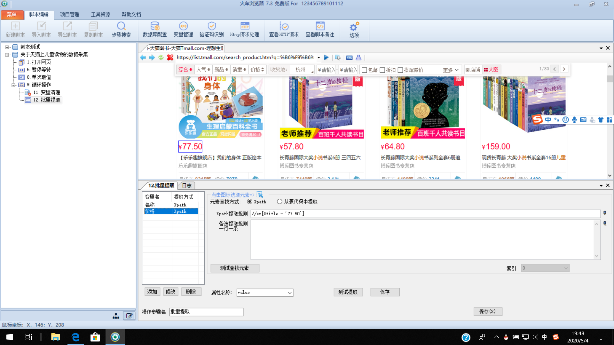Screen dimensions: 614x345
Task: Switch to the 日志 log tab
Action: tap(186, 186)
